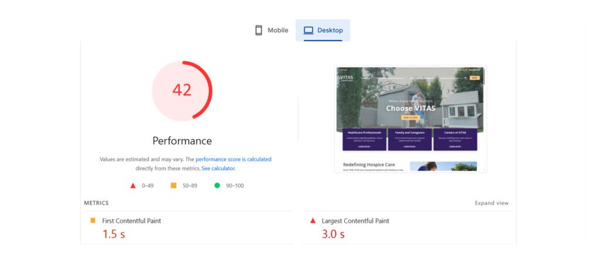Click the performance score 42 gauge

(x=182, y=90)
